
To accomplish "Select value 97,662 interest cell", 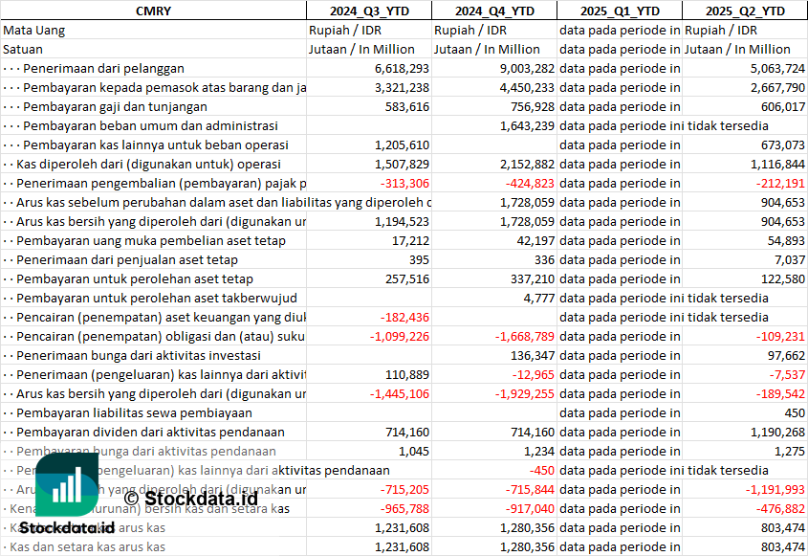I will click(x=745, y=355).
